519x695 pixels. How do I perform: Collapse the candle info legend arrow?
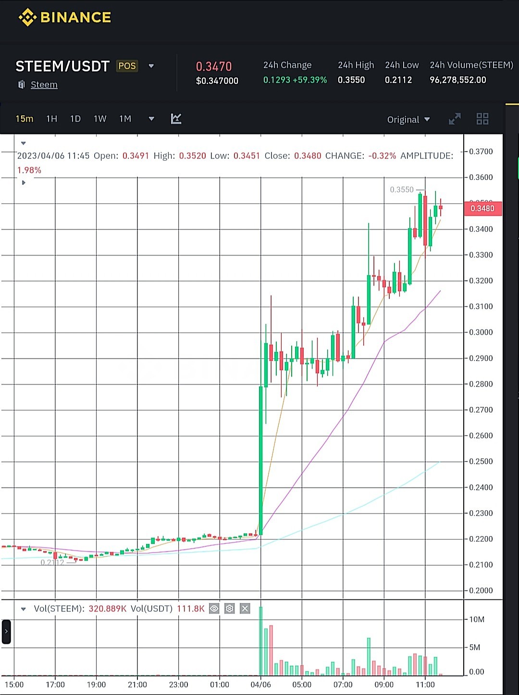click(23, 143)
